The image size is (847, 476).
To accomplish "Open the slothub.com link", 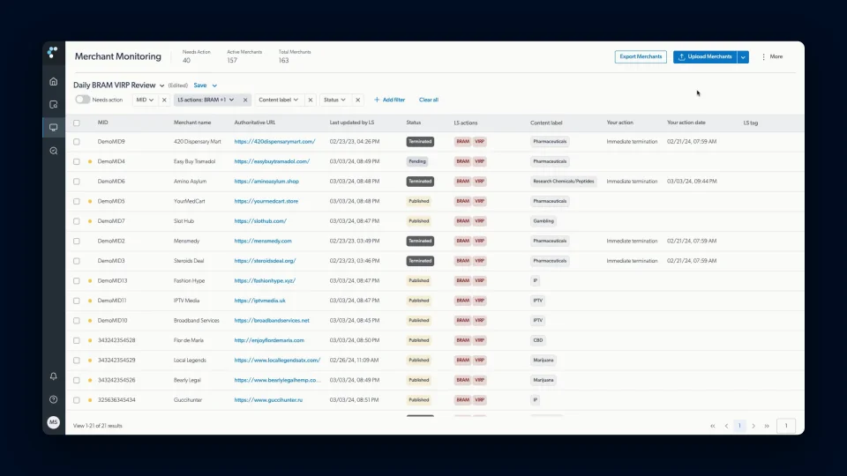I will (260, 220).
